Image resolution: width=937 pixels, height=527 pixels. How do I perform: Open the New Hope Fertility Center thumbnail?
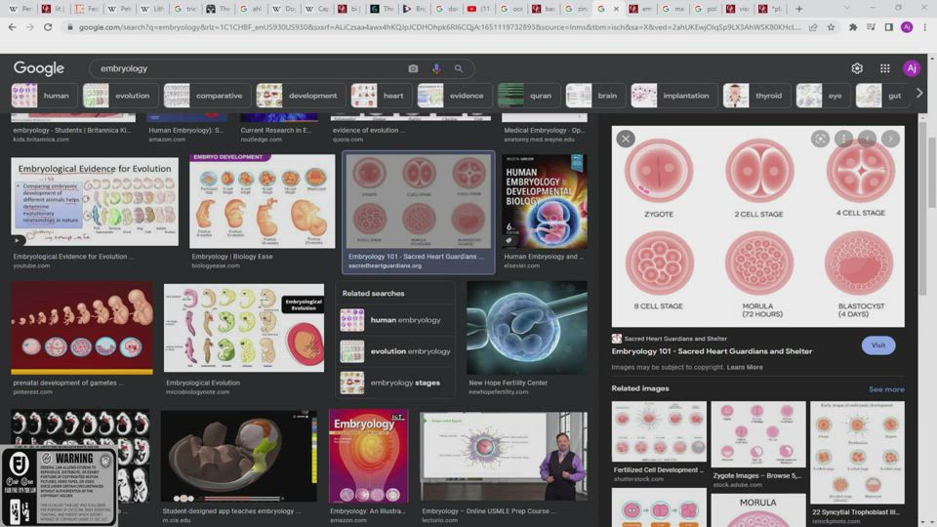(x=527, y=328)
